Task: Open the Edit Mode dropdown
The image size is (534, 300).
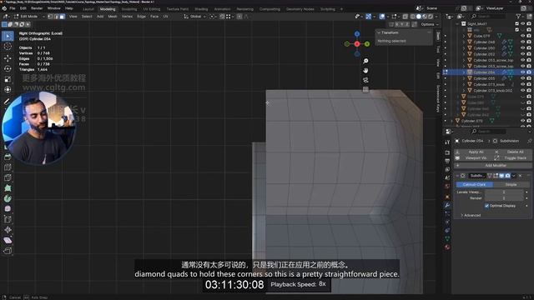Action: click(x=29, y=17)
